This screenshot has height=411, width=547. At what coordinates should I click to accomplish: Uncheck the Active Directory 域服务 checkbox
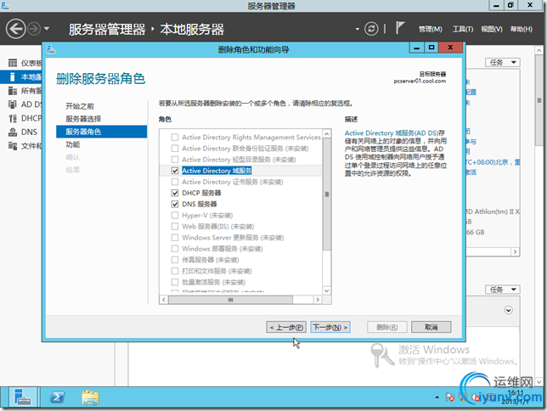pos(175,171)
